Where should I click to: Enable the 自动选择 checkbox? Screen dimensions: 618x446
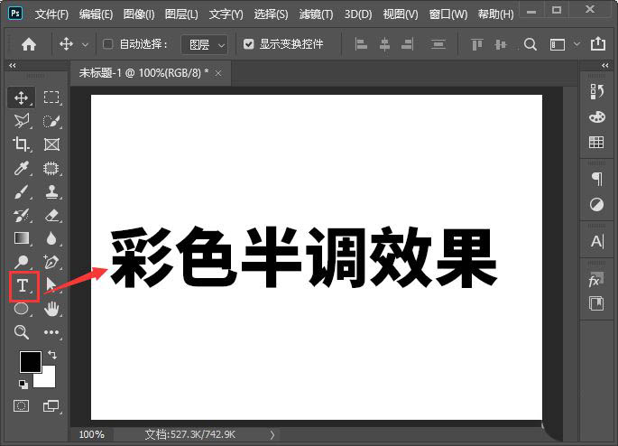click(107, 43)
